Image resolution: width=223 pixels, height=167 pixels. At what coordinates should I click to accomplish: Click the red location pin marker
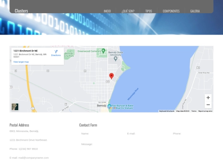(111, 76)
